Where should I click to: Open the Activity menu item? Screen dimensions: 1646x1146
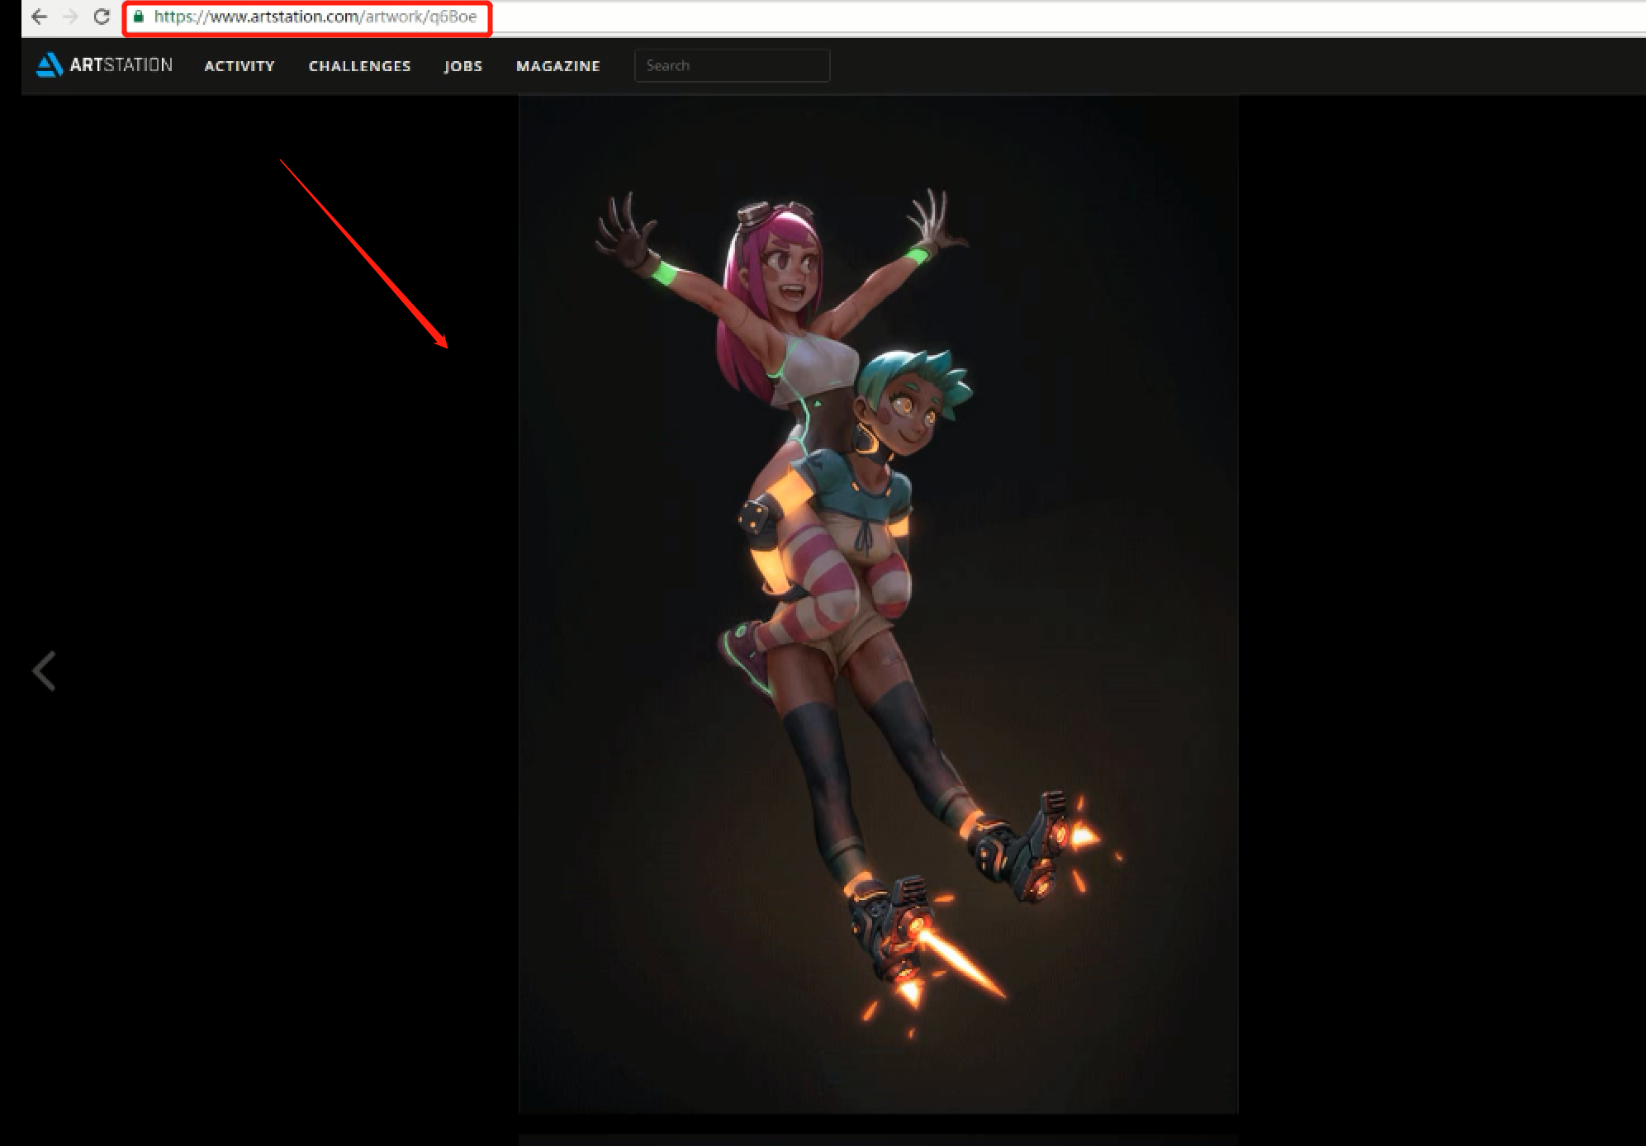pos(240,66)
